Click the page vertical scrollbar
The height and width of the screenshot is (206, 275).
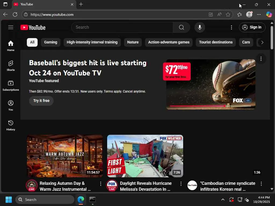point(272,38)
